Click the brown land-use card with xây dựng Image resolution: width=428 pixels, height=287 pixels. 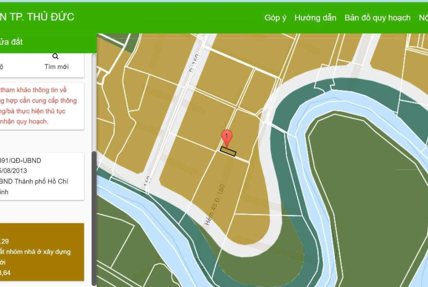42,252
